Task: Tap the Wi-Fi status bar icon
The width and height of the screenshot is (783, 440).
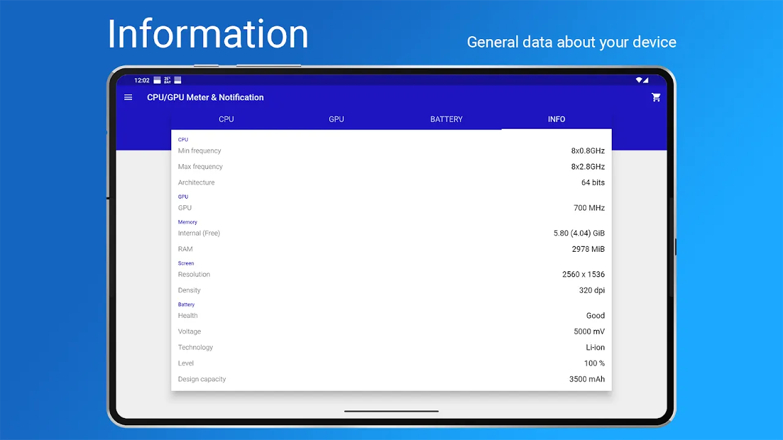Action: [x=639, y=80]
